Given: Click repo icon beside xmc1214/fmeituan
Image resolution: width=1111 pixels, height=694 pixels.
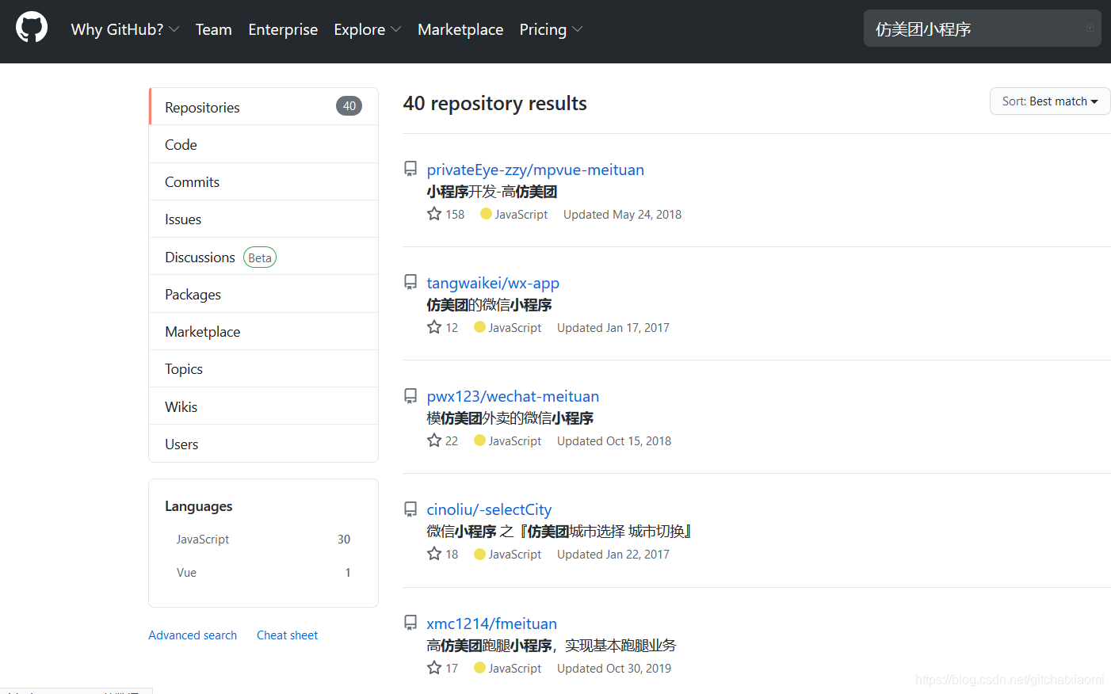Looking at the screenshot, I should (410, 623).
